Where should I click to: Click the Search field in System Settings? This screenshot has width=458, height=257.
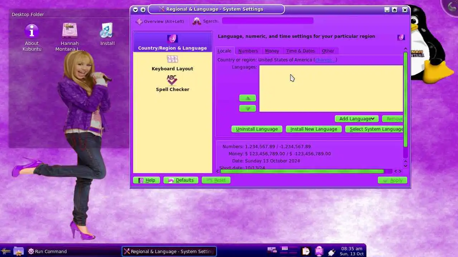268,21
